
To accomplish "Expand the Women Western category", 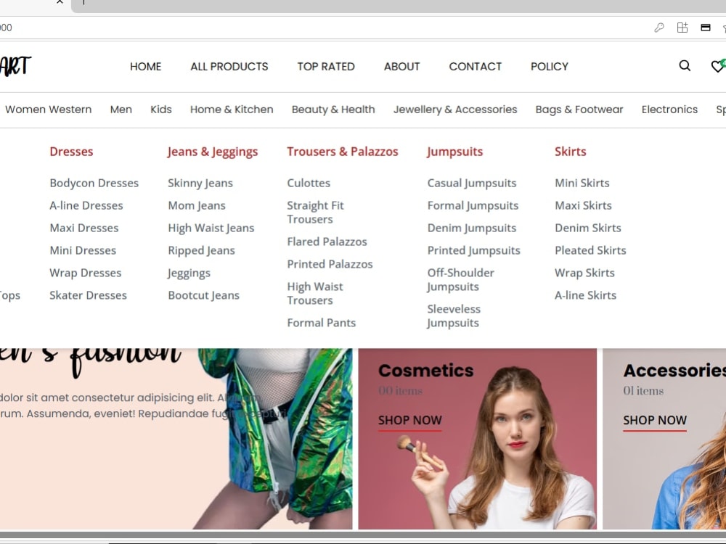I will click(x=48, y=110).
